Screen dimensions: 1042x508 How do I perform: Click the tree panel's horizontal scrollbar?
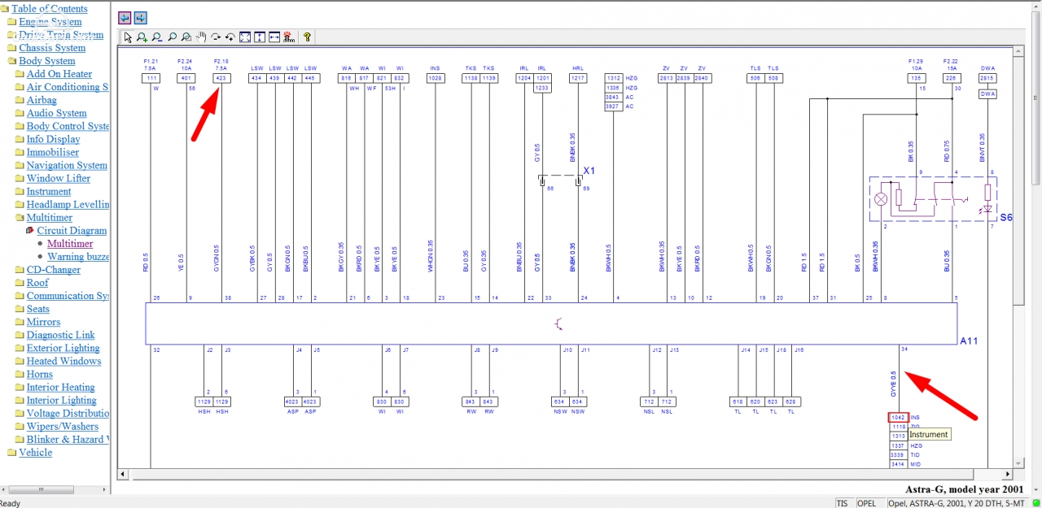pyautogui.click(x=55, y=488)
